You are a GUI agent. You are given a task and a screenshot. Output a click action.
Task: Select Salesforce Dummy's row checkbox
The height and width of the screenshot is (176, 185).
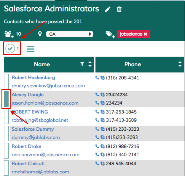6,133
